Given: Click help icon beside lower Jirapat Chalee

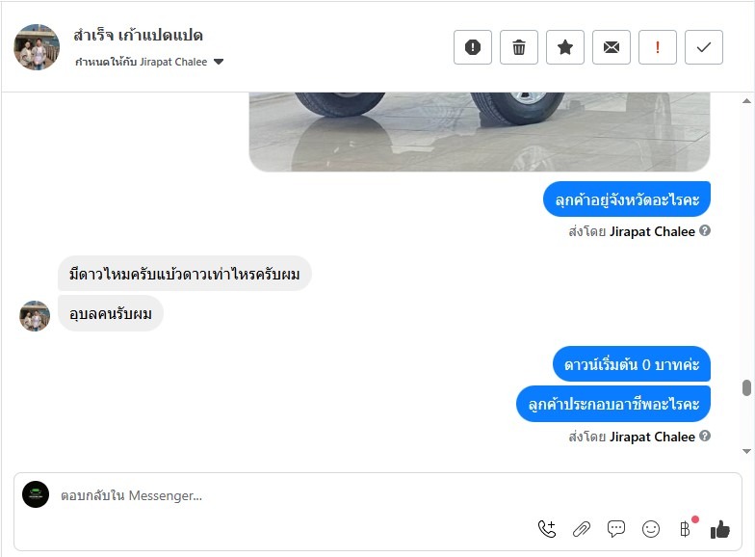Looking at the screenshot, I should tap(705, 436).
